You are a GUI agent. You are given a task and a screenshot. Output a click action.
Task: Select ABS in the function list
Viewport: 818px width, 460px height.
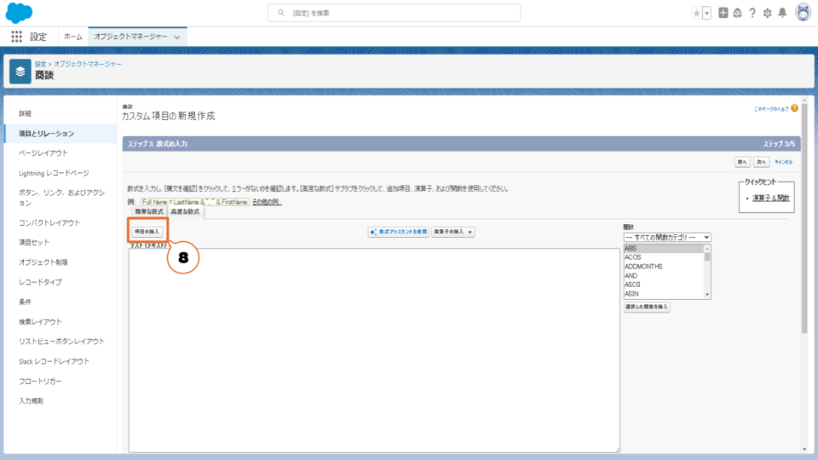coord(664,248)
